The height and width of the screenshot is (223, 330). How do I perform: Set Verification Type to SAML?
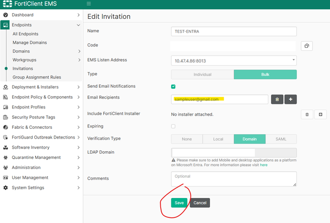(281, 139)
